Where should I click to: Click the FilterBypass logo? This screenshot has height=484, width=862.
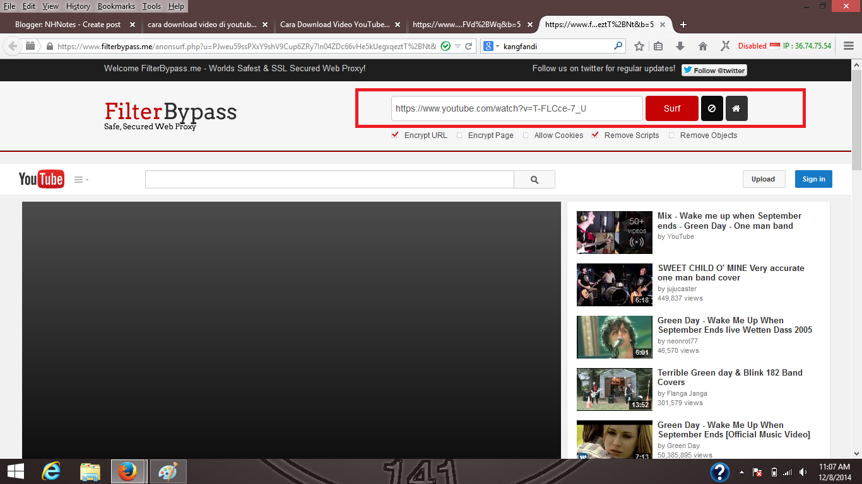(170, 115)
